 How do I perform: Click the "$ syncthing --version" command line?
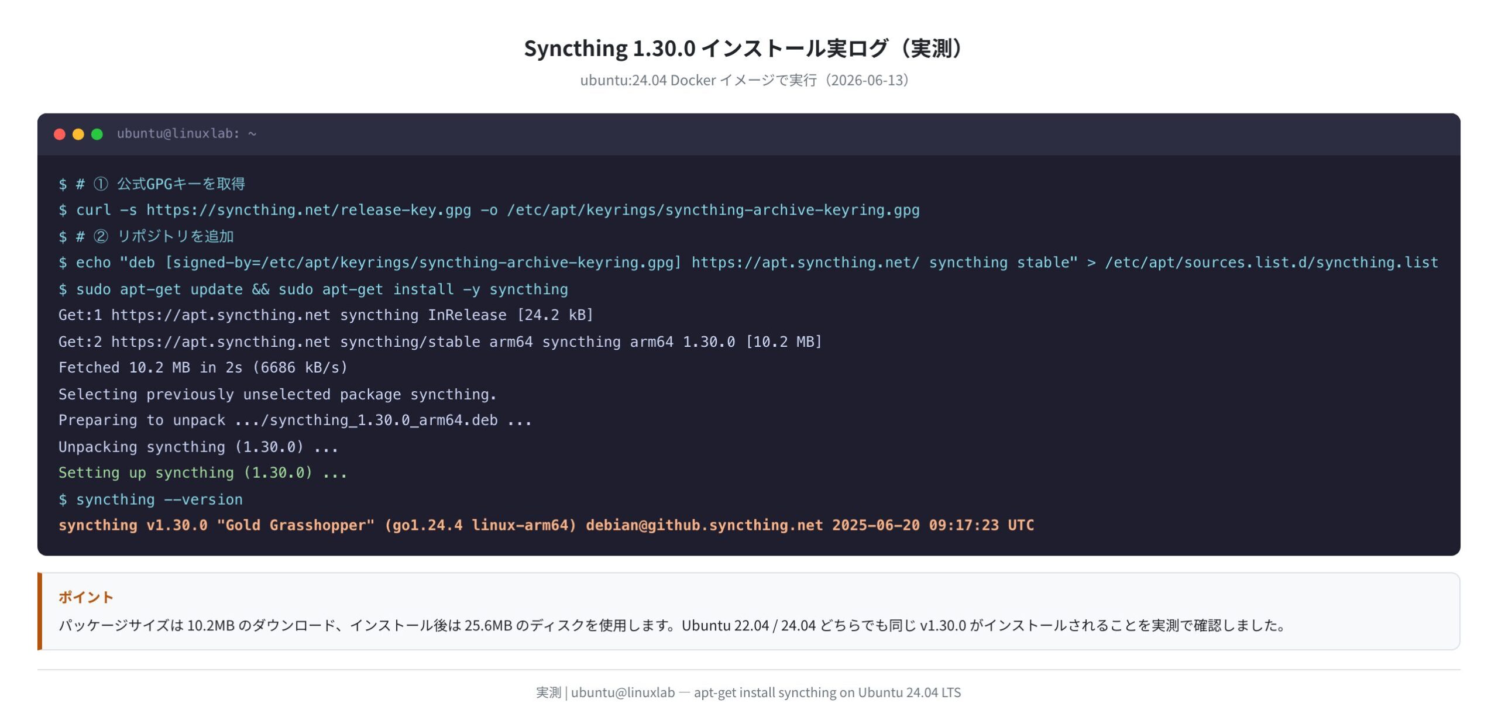[150, 499]
